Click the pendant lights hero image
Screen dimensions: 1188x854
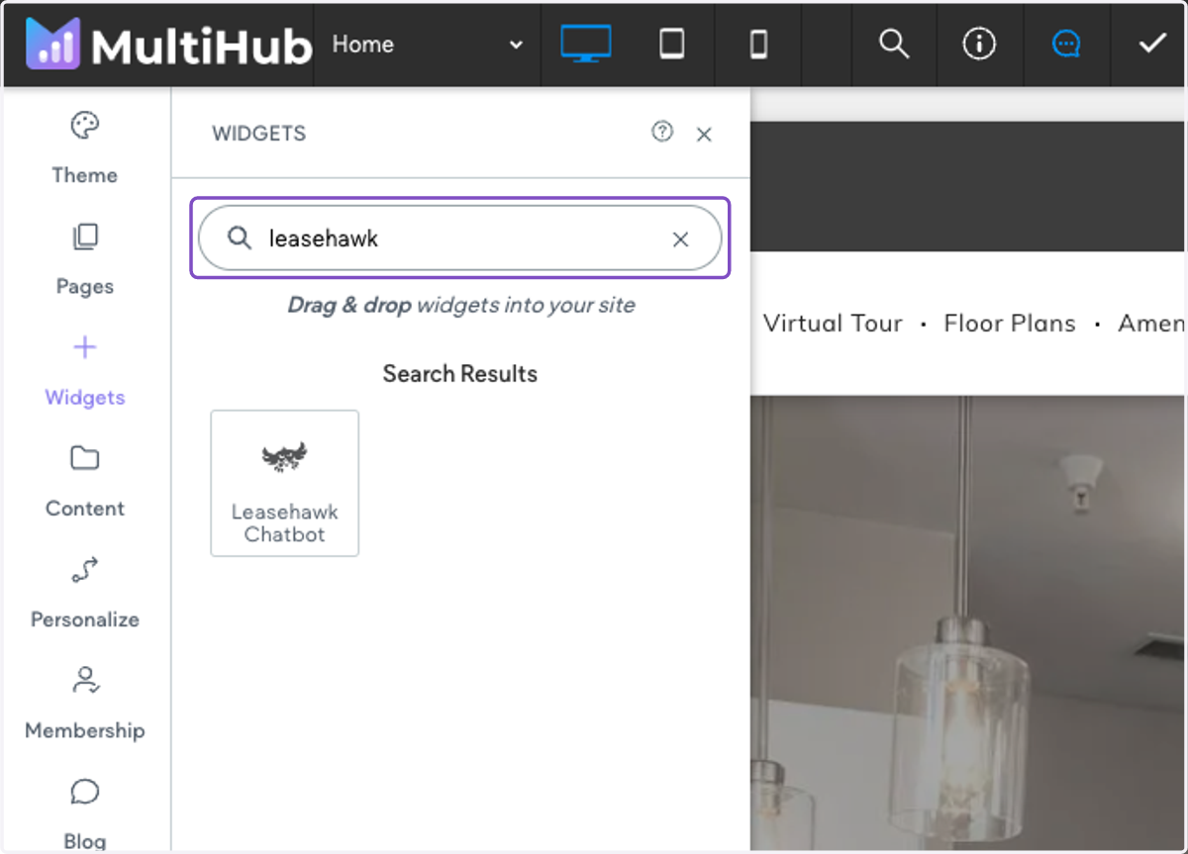968,623
